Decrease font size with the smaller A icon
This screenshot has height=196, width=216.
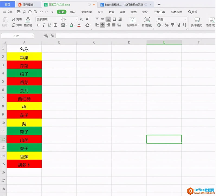(x=87, y=19)
